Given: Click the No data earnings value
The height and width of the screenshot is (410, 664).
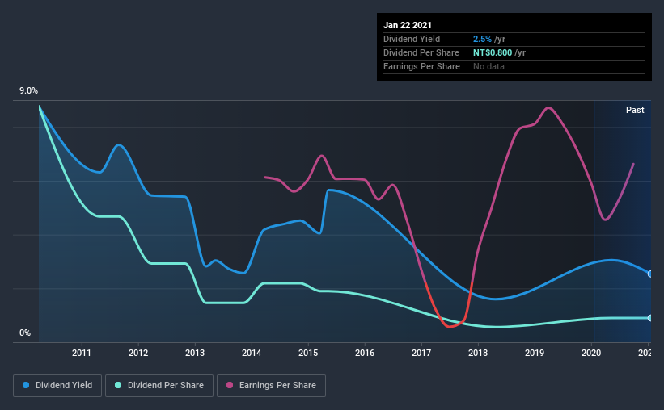Looking at the screenshot, I should pos(488,66).
